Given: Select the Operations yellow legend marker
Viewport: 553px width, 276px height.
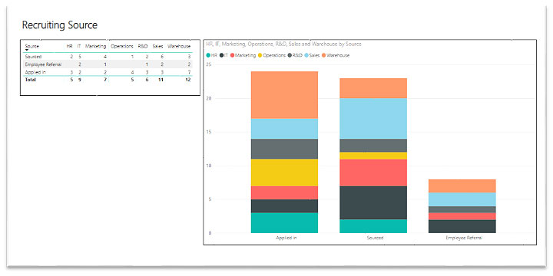Looking at the screenshot, I should click(x=260, y=55).
